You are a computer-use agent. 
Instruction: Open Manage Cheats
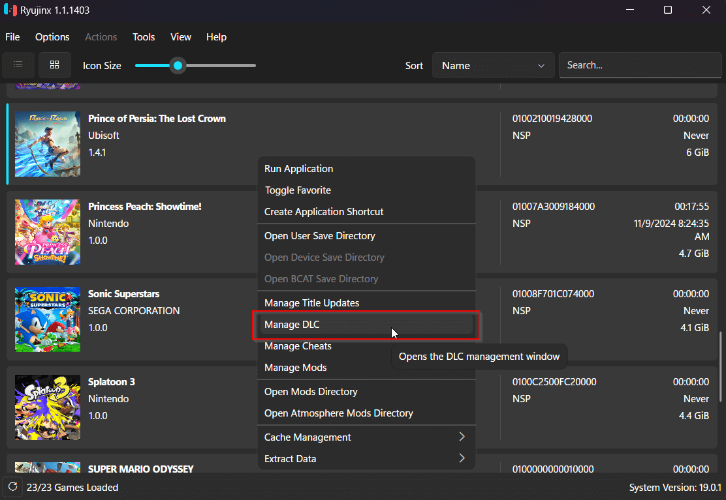tap(366, 346)
